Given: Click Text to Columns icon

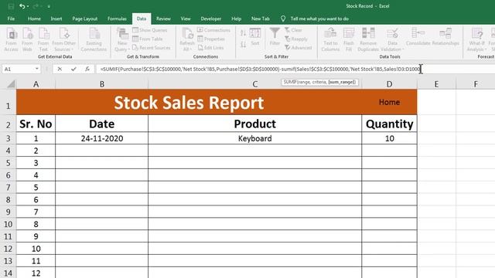Looking at the screenshot, I should pyautogui.click(x=330, y=39).
